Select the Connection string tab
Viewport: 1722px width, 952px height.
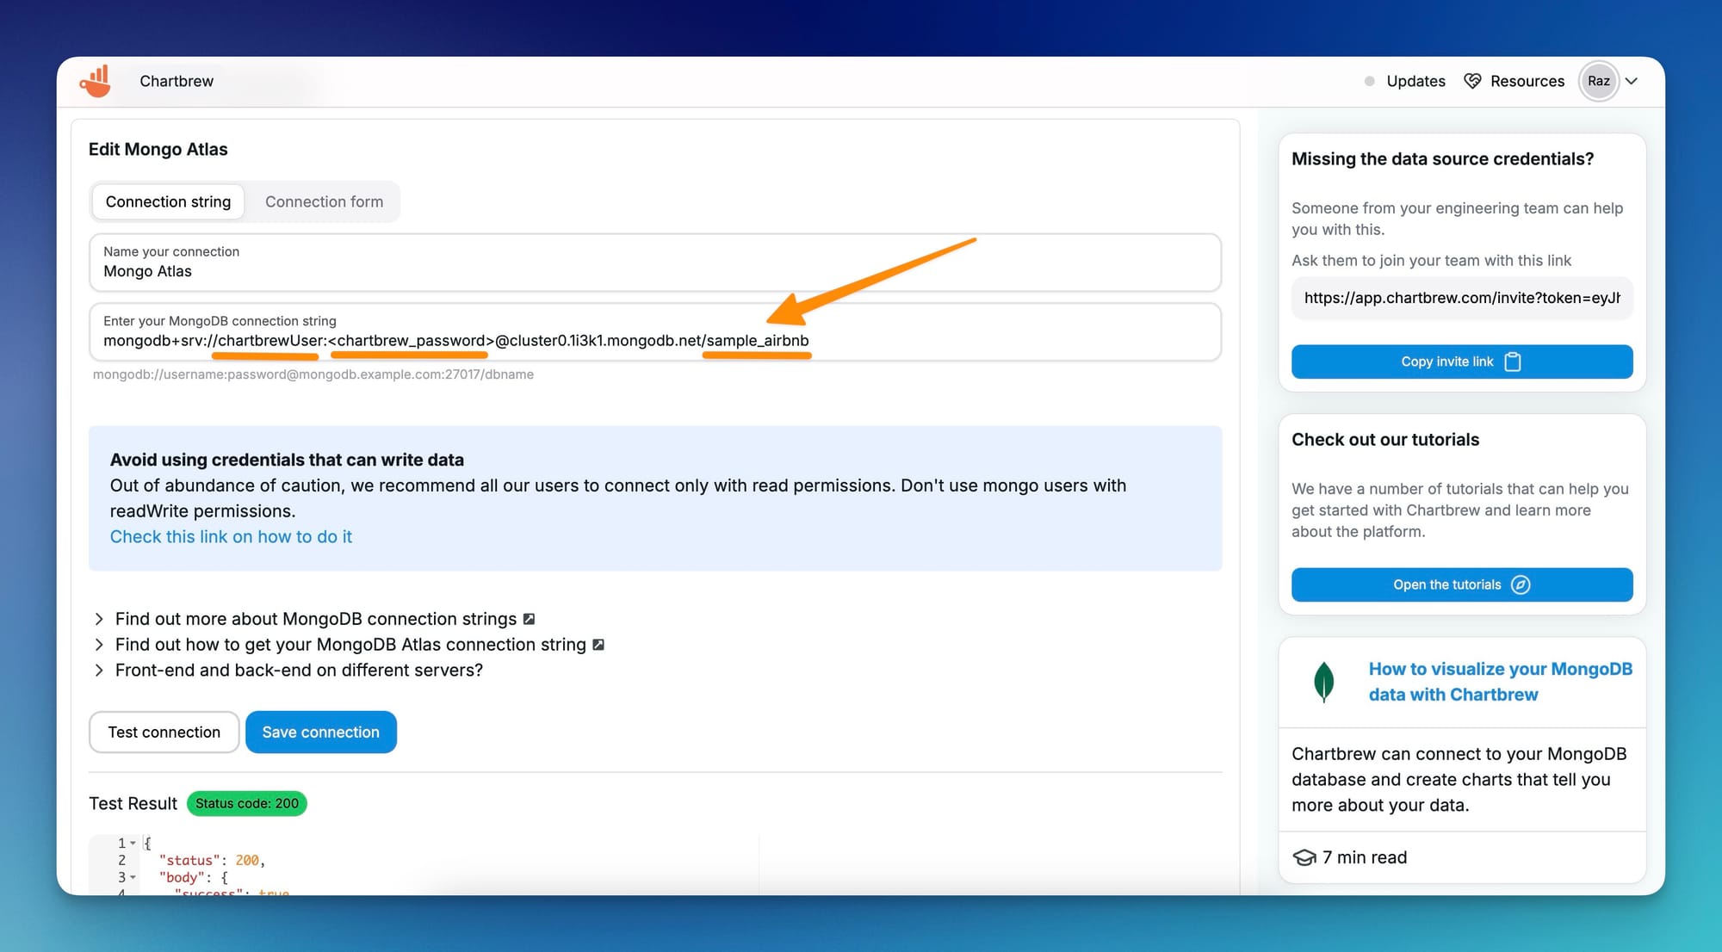click(x=168, y=201)
